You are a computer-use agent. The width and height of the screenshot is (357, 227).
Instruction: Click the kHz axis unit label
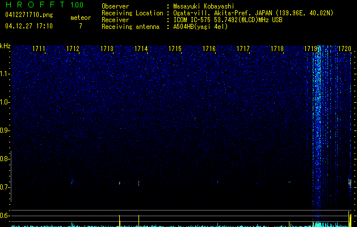[5, 46]
